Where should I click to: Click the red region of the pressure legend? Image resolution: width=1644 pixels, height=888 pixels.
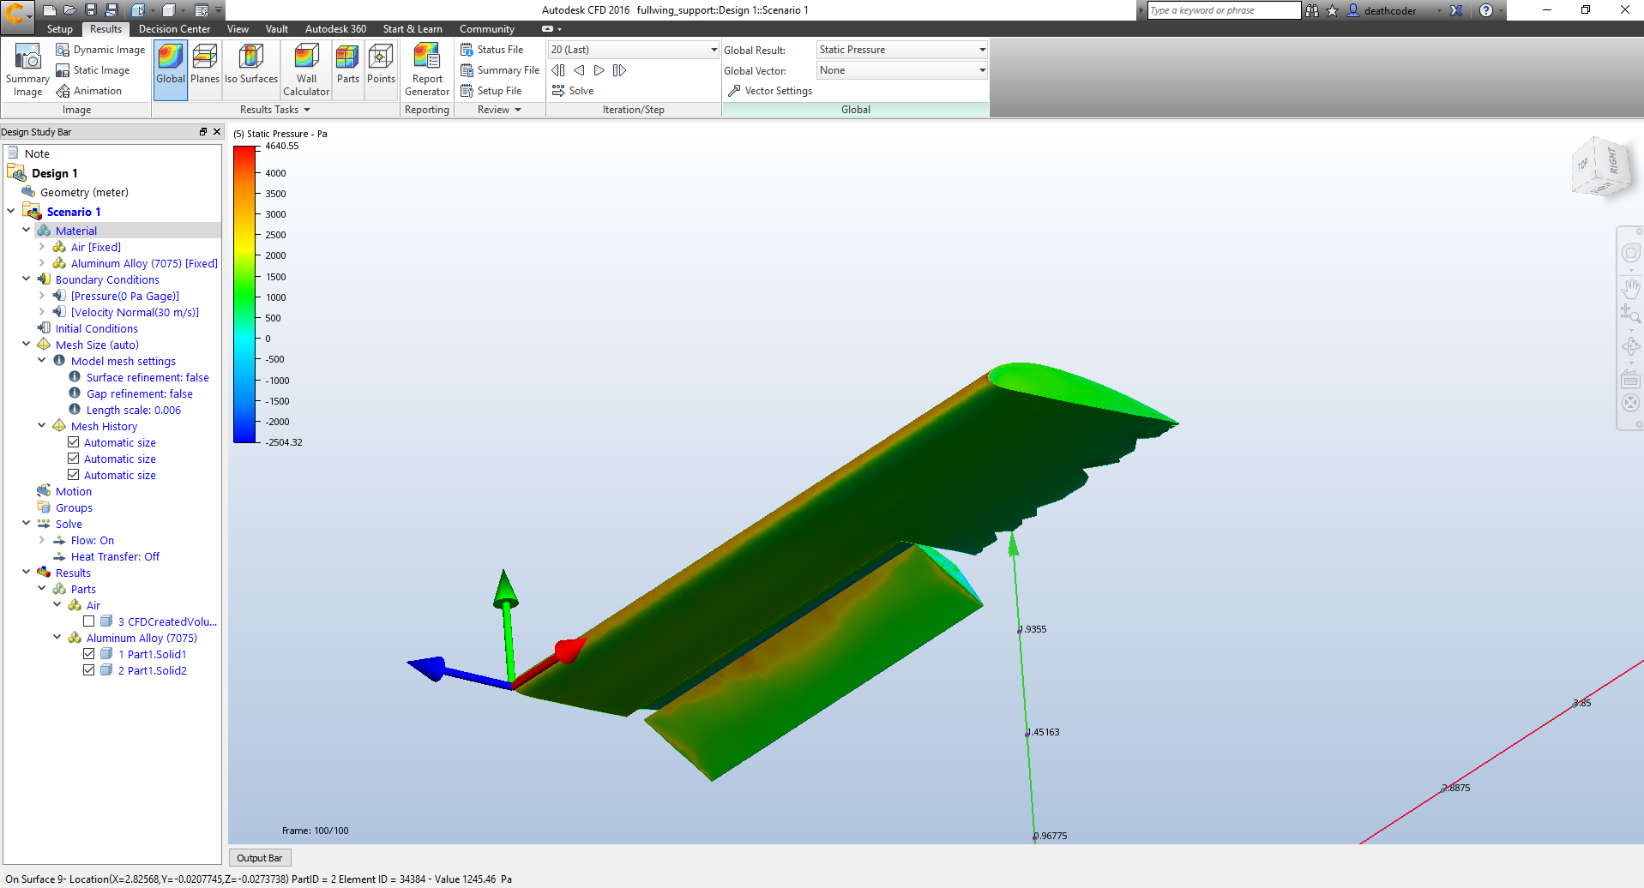point(244,159)
